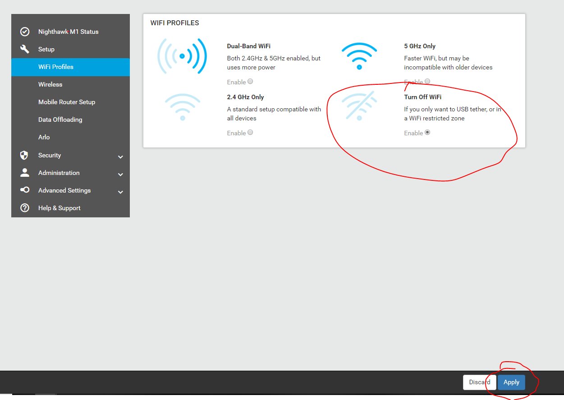Click the 2.4 GHz Only title
The width and height of the screenshot is (564, 400).
pos(245,97)
